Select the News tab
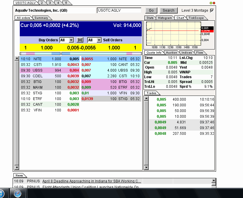Image resolution: width=243 pixels, height=198 pixels. (x=19, y=175)
